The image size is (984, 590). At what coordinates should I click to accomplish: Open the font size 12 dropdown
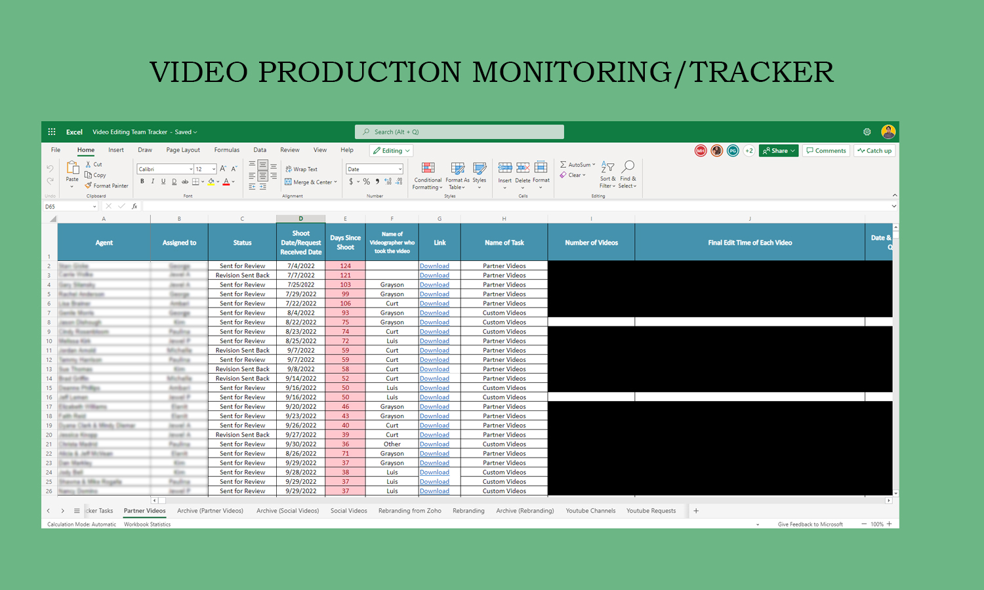click(214, 169)
